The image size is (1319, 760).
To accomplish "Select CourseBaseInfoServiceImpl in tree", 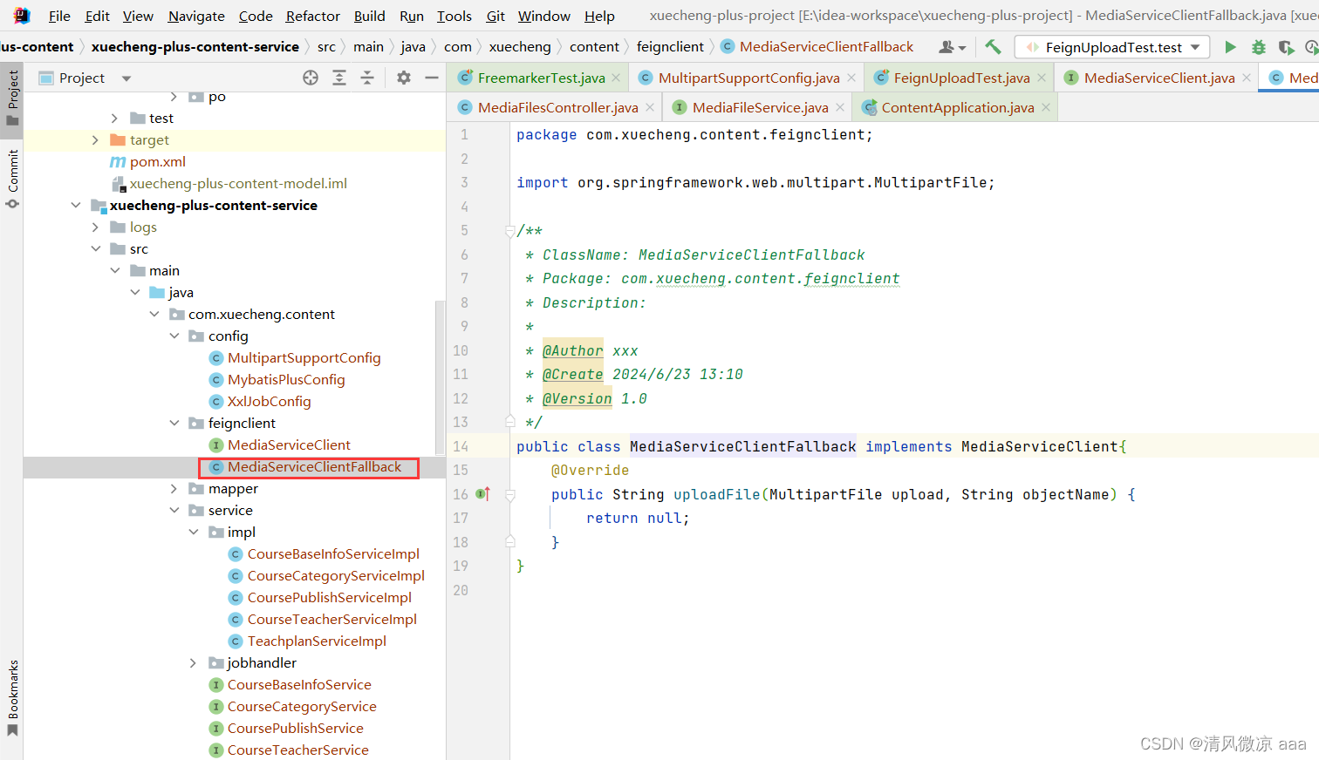I will (x=333, y=553).
